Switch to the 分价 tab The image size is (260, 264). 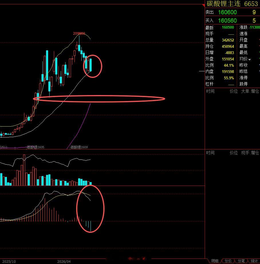[228, 261]
